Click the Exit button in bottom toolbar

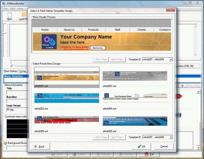(149, 154)
